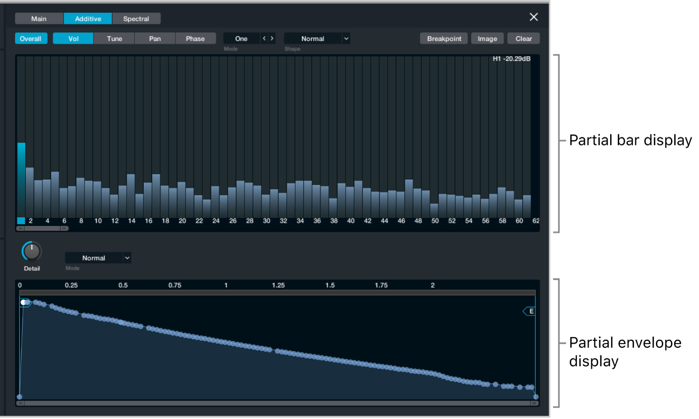
Task: Click the One mode selector
Action: click(241, 38)
